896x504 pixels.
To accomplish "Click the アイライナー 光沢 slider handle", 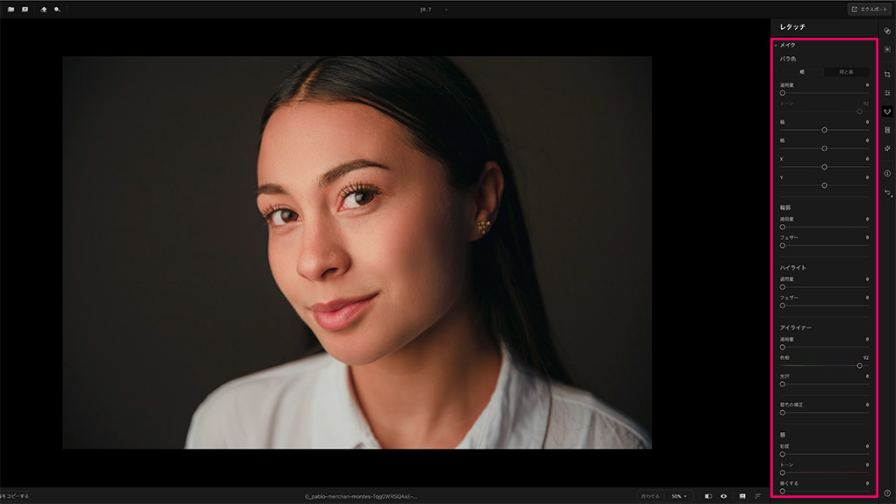I will 783,385.
